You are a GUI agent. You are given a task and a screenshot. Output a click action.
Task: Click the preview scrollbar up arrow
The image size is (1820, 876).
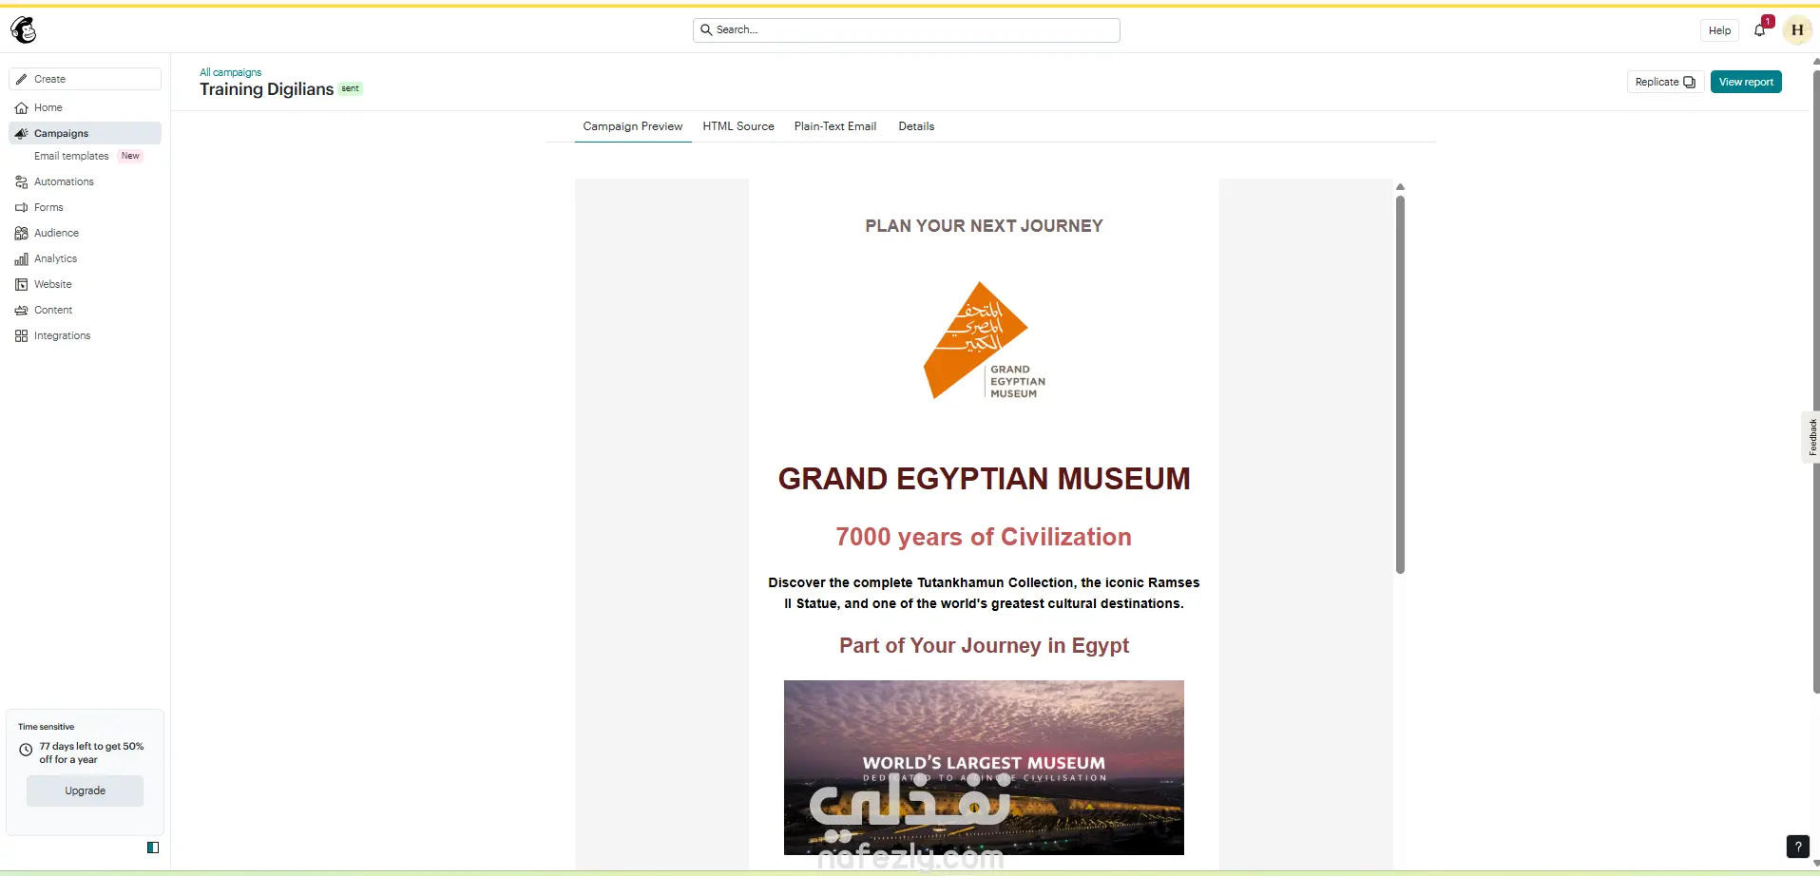click(1400, 187)
